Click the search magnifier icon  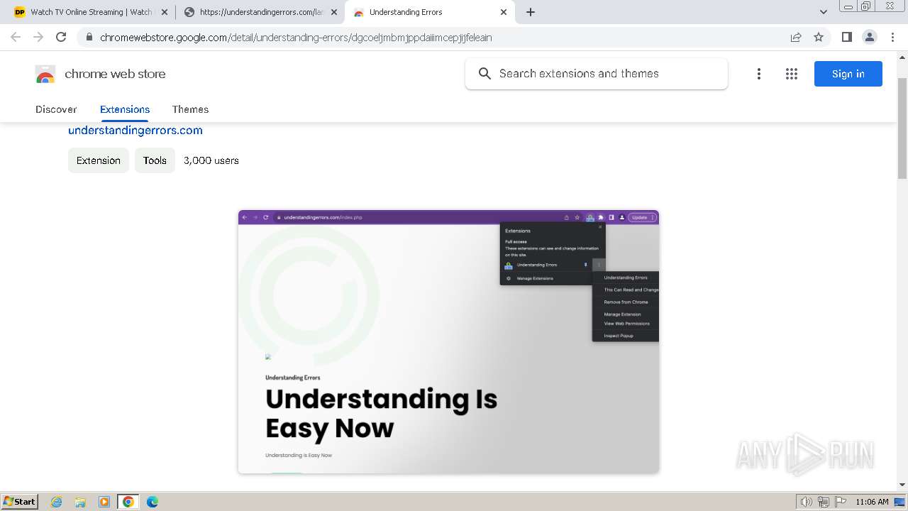click(485, 74)
